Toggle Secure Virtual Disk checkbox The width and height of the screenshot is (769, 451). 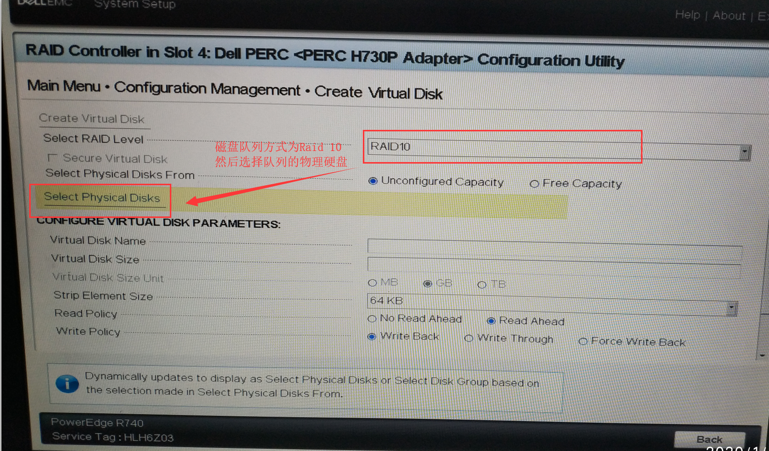click(52, 158)
